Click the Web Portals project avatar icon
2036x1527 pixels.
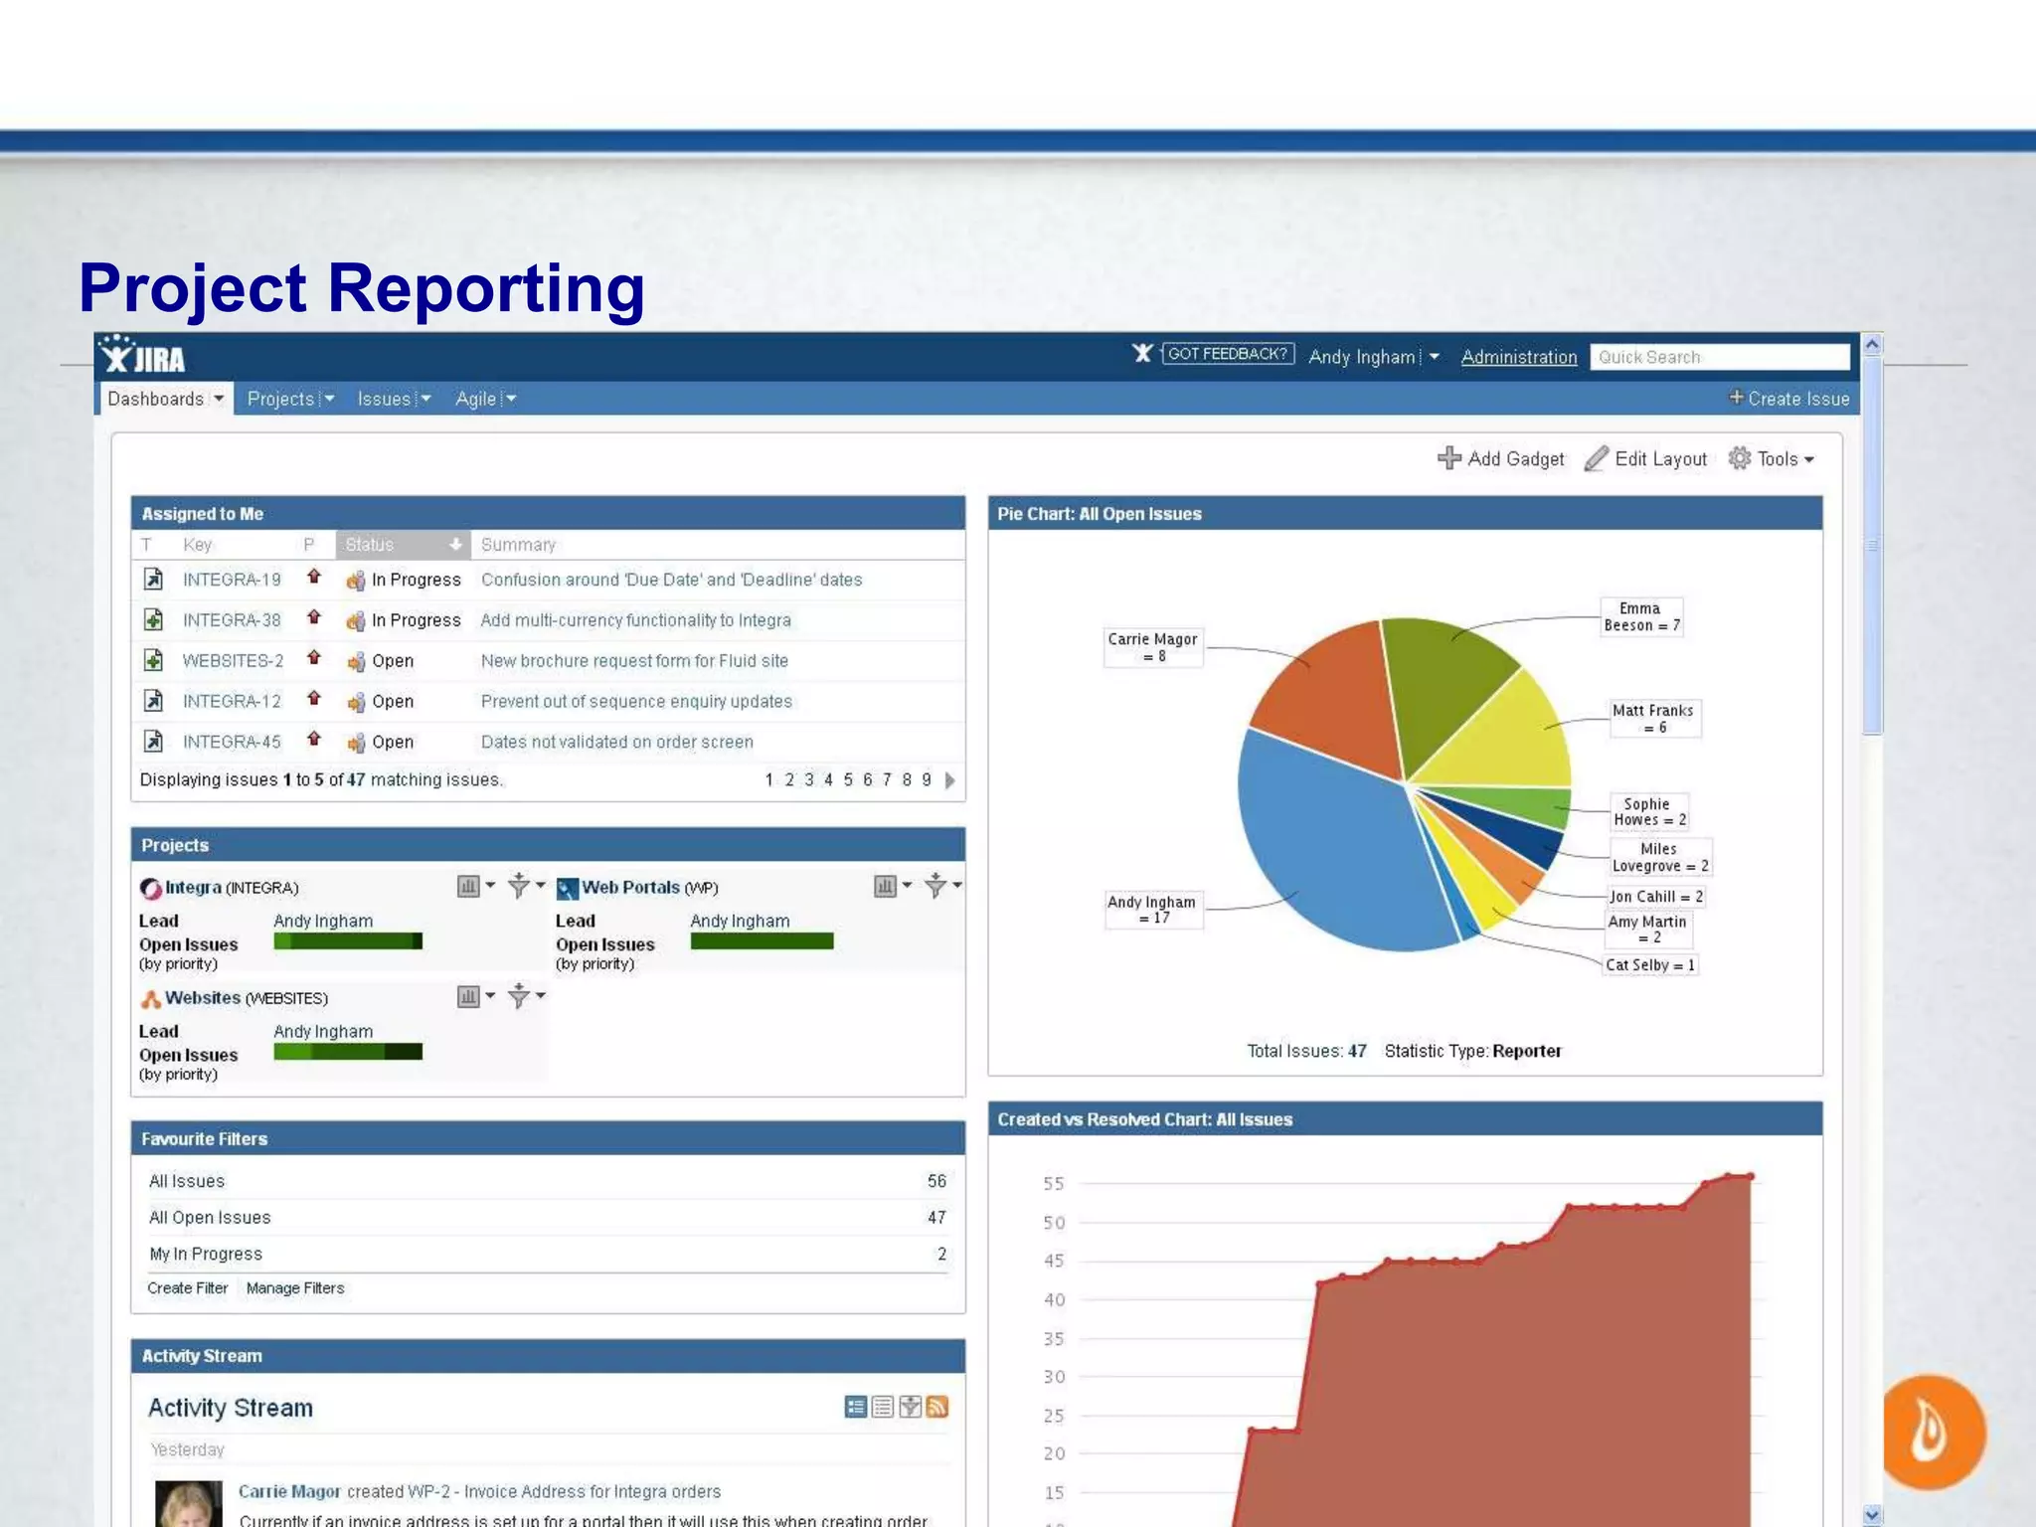click(x=567, y=888)
